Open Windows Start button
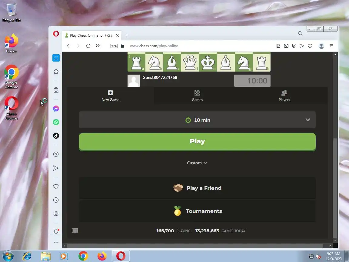349x262 pixels. coord(8,256)
